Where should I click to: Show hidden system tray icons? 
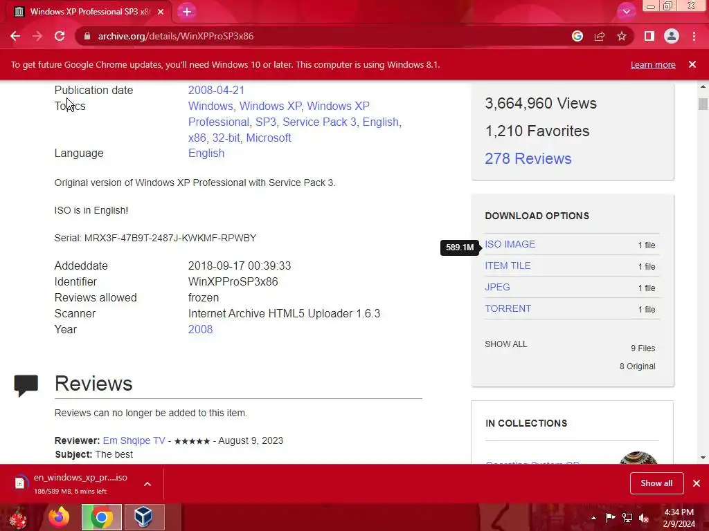click(593, 518)
